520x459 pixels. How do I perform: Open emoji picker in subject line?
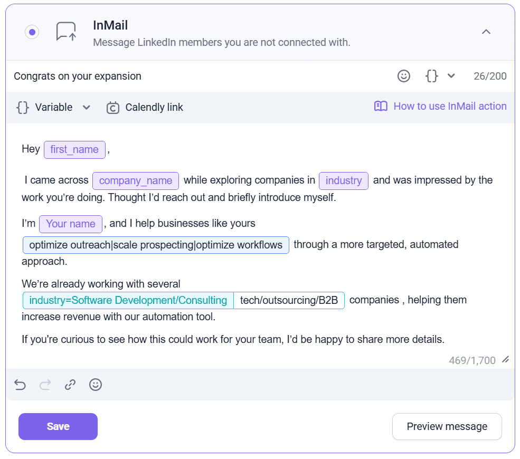tap(404, 76)
